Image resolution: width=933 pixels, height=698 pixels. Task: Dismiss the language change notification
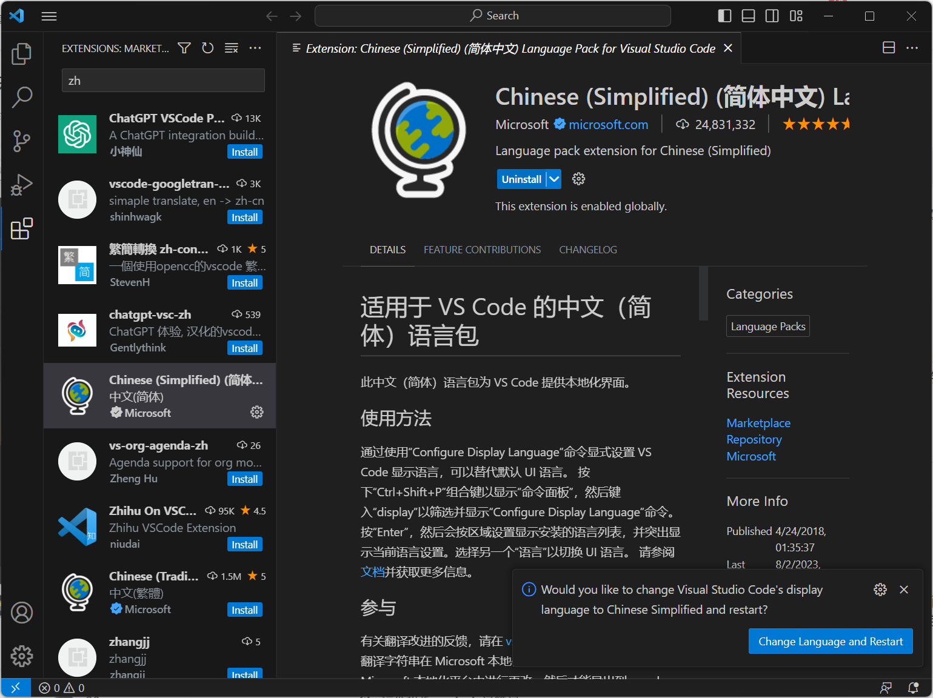pos(904,590)
